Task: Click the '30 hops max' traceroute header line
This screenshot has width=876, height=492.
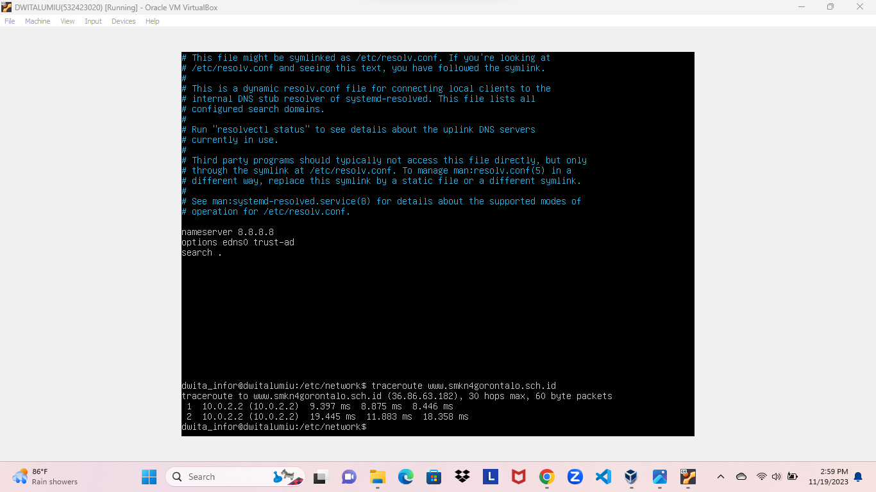Action: [397, 396]
